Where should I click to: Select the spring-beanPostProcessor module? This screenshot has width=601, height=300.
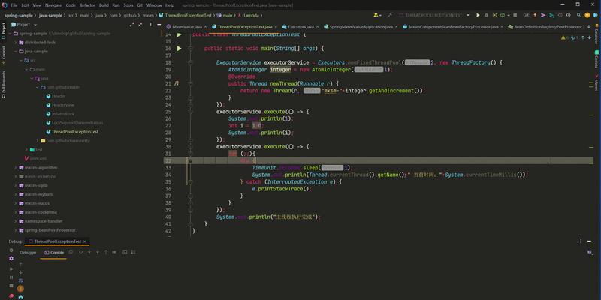click(50, 230)
